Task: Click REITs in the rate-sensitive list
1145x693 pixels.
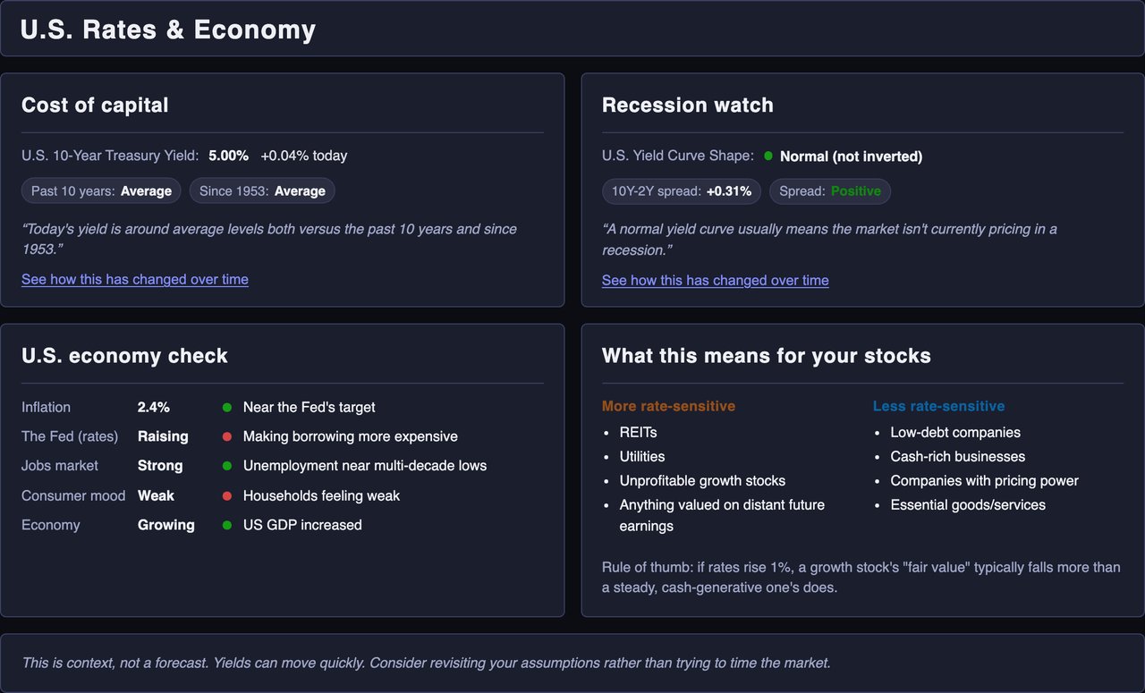Action: 639,432
